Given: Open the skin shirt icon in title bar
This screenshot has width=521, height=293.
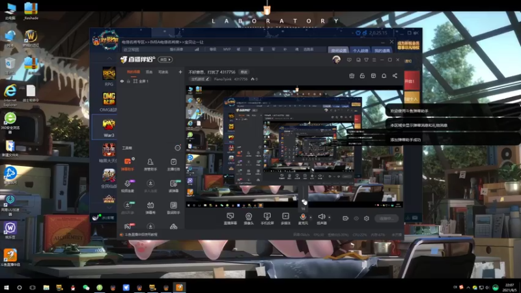Looking at the screenshot, I should pyautogui.click(x=366, y=60).
